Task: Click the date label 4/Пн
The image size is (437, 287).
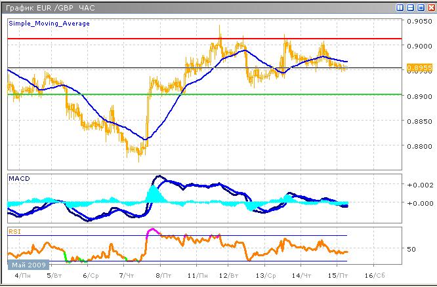Action: (x=23, y=276)
